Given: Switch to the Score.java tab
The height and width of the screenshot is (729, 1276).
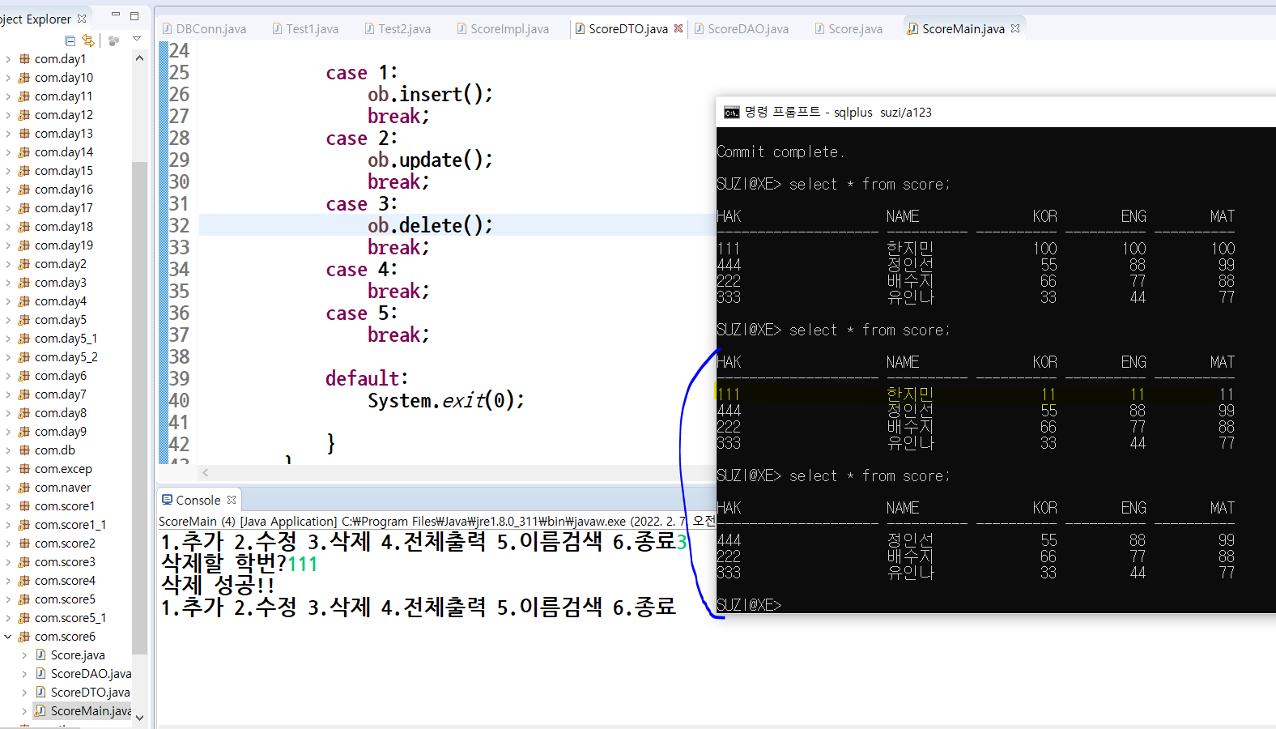Looking at the screenshot, I should click(849, 28).
